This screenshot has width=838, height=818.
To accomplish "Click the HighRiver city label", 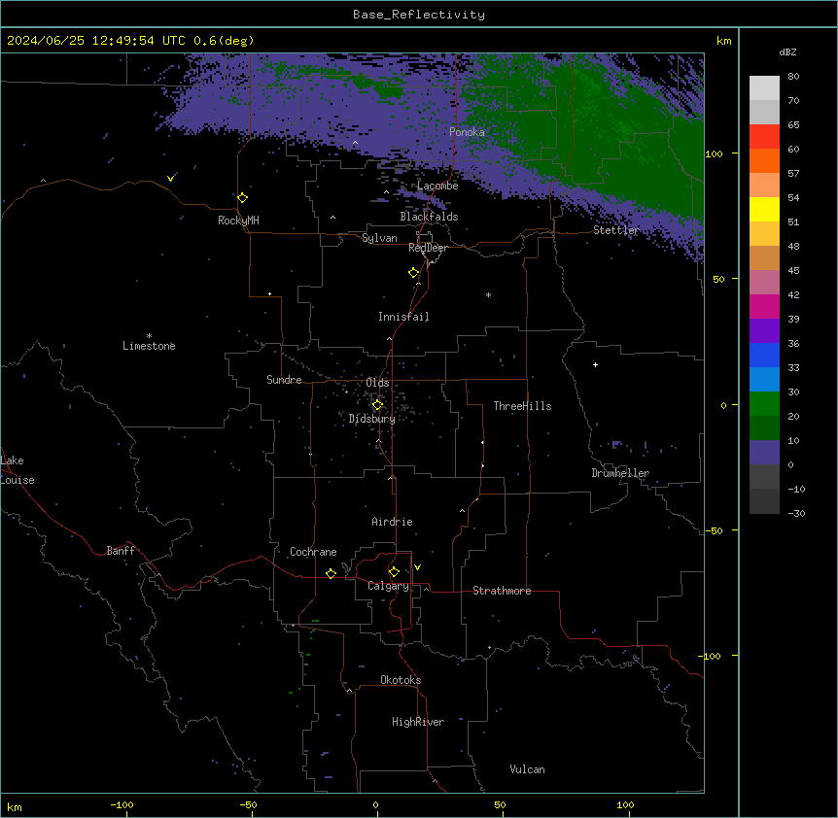I will tap(418, 722).
